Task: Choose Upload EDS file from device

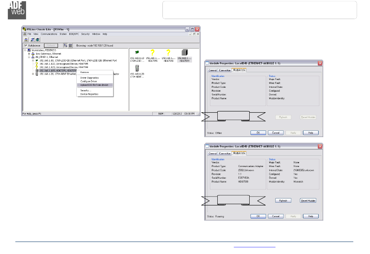Action: [94, 85]
